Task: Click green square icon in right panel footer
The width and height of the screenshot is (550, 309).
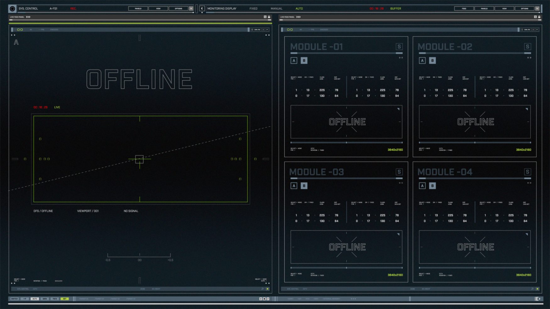Action: point(537,289)
